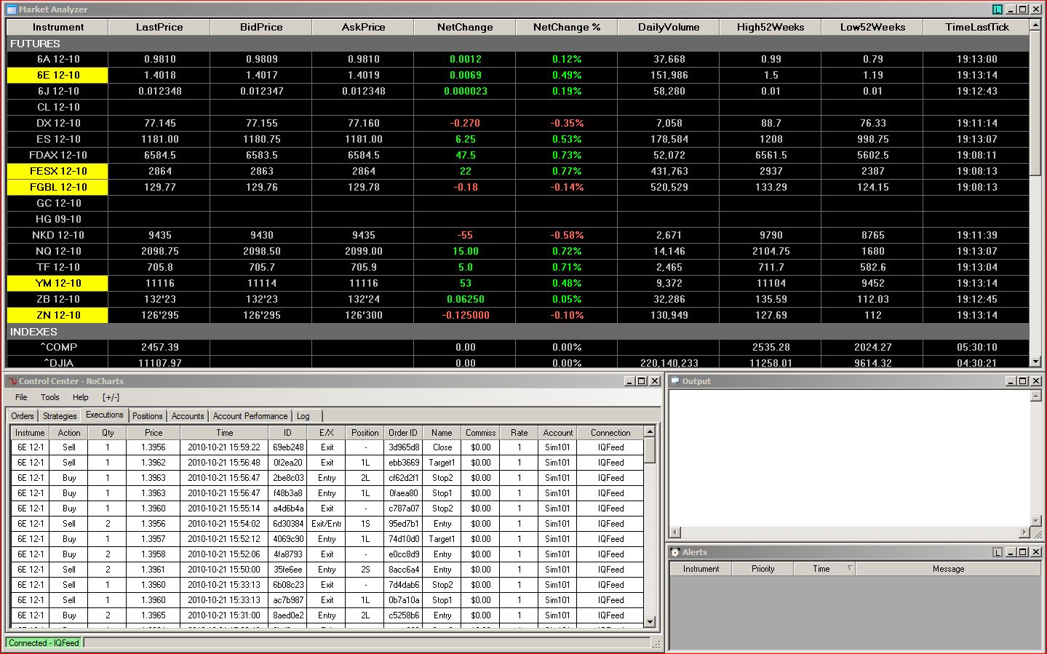The width and height of the screenshot is (1047, 654).
Task: Click the Output window scroll right arrow
Action: pos(1025,533)
